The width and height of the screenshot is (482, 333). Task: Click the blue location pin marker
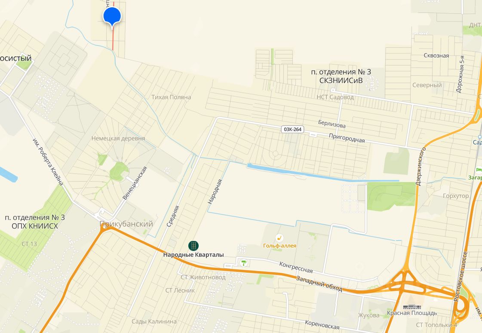[x=112, y=17]
